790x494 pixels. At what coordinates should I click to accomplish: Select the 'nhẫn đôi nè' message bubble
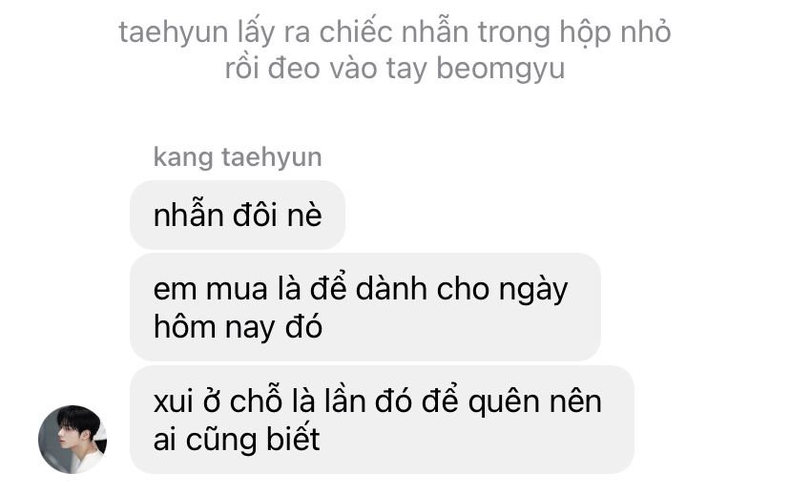tap(238, 215)
